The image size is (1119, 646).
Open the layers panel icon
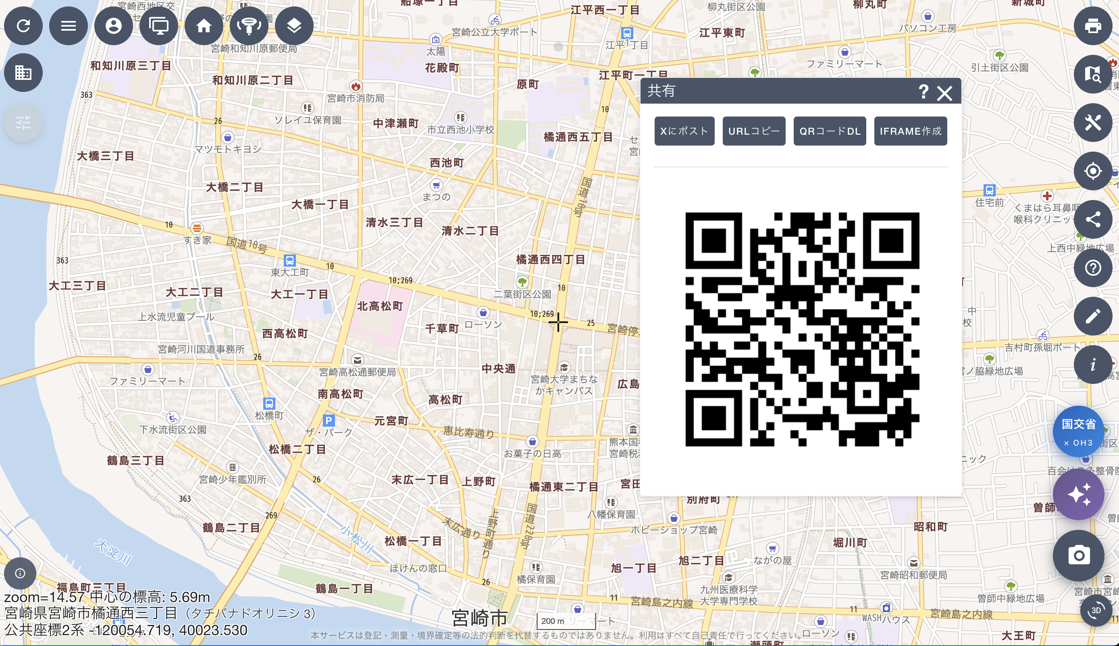[294, 26]
